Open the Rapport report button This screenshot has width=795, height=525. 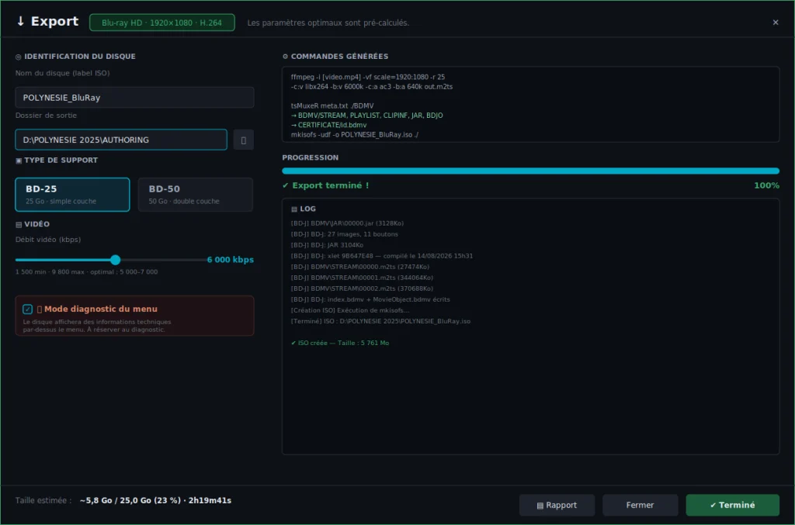point(557,506)
